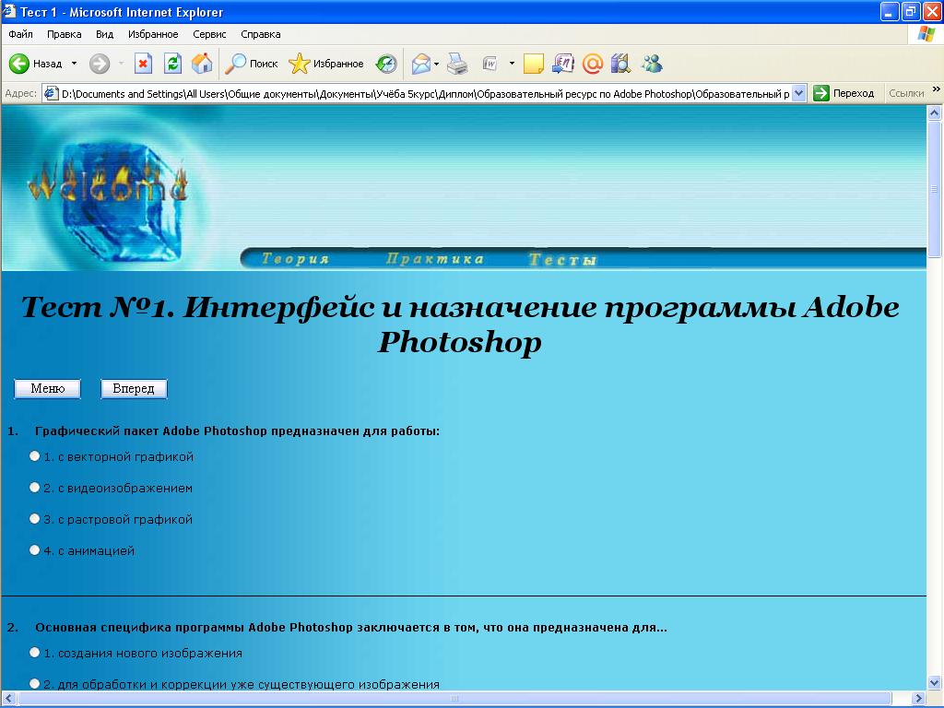Select answer 'с видеоизображением'
Image resolution: width=944 pixels, height=708 pixels.
[34, 488]
